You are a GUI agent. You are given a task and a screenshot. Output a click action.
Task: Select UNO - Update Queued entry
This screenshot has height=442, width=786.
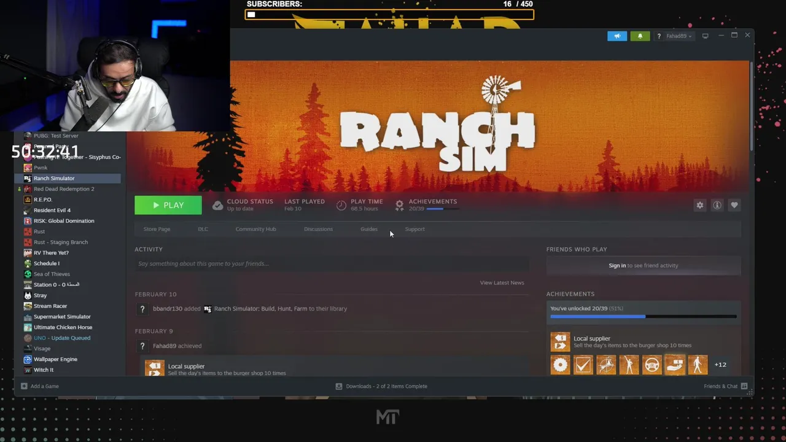point(68,338)
